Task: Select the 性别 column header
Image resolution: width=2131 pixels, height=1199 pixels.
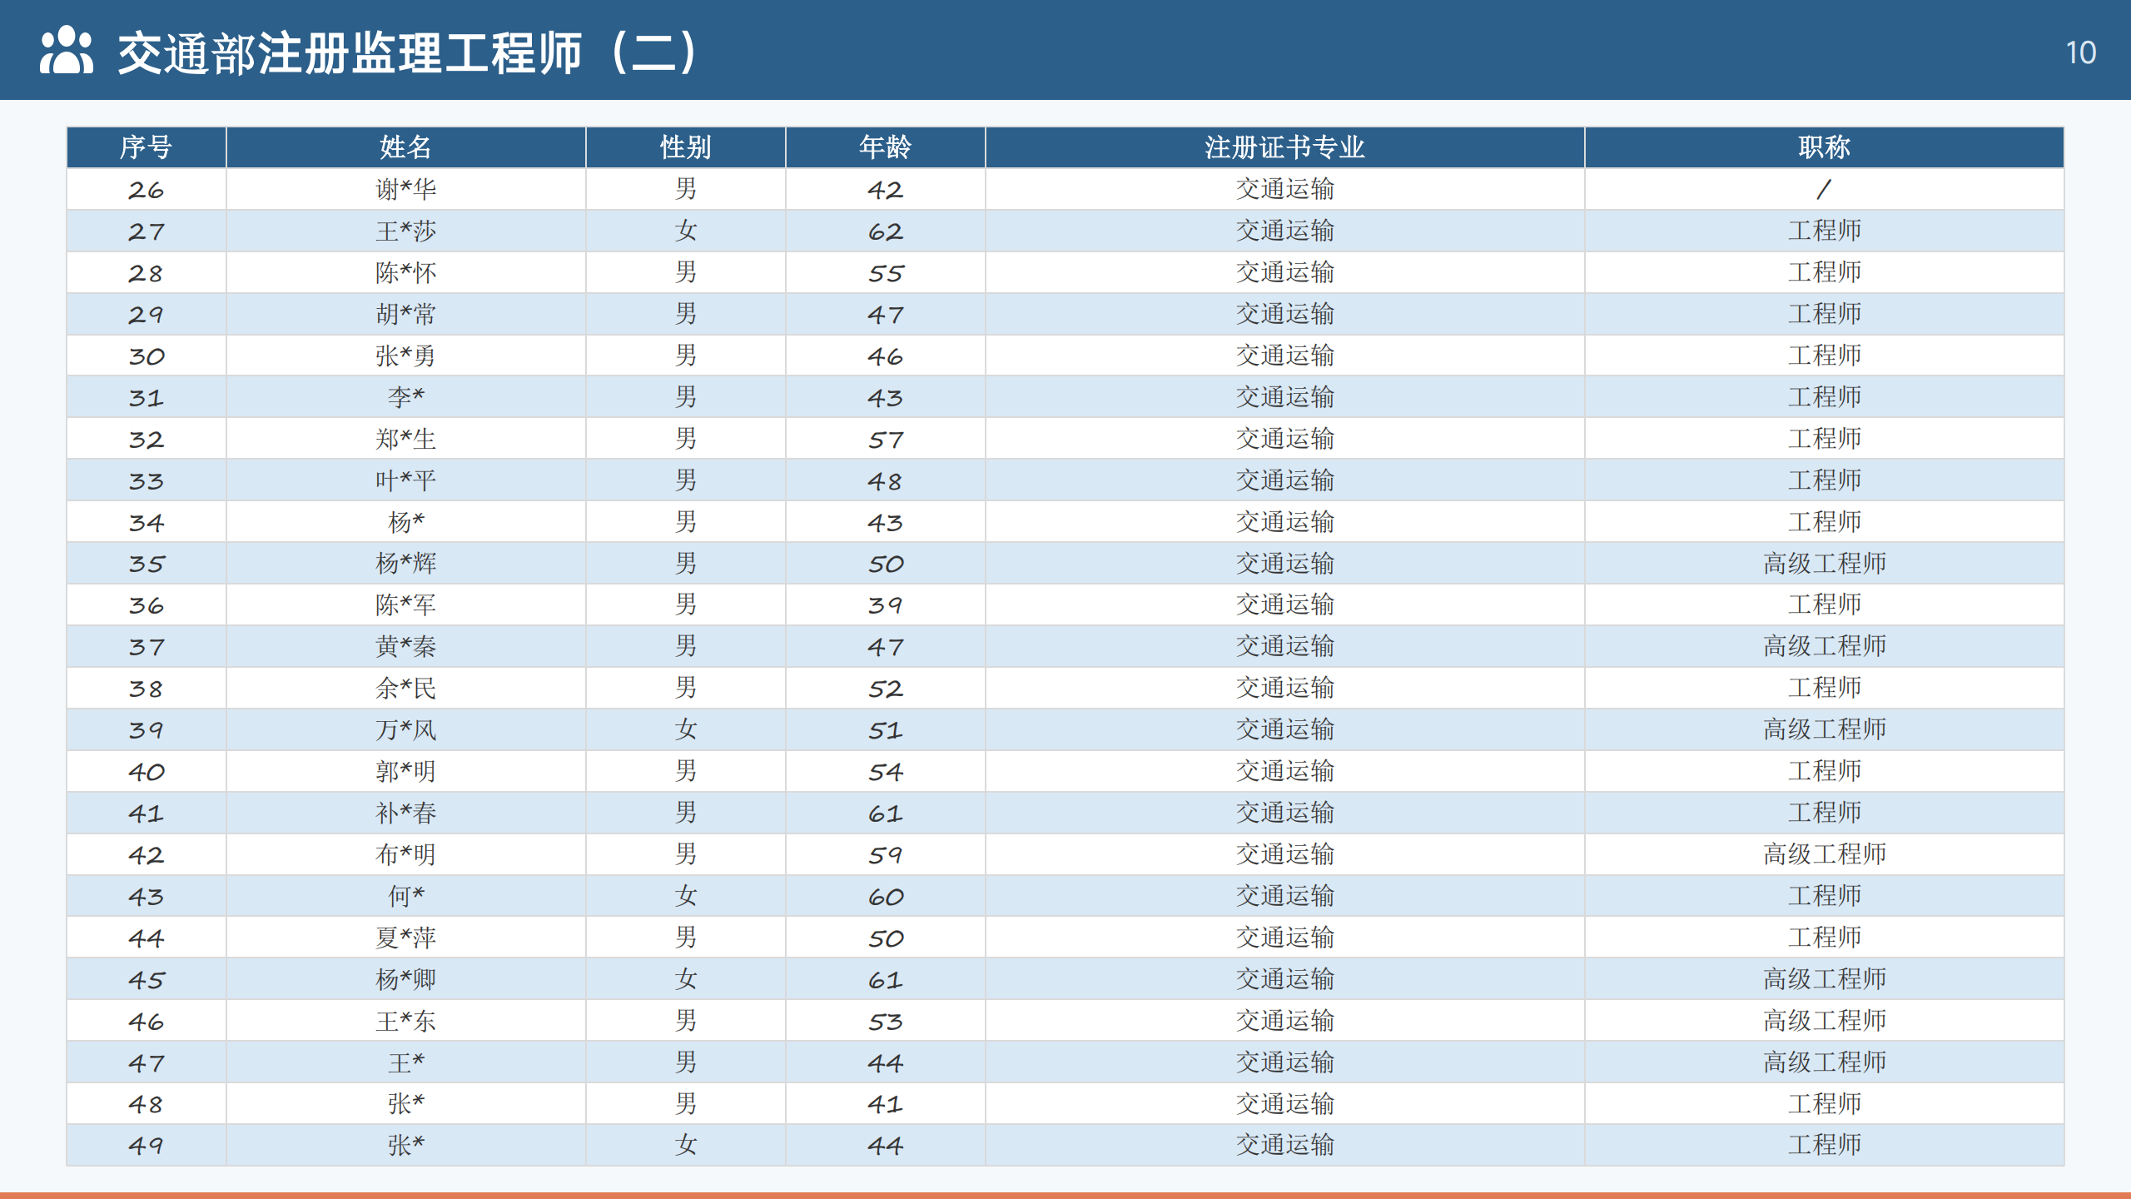Action: [x=686, y=147]
